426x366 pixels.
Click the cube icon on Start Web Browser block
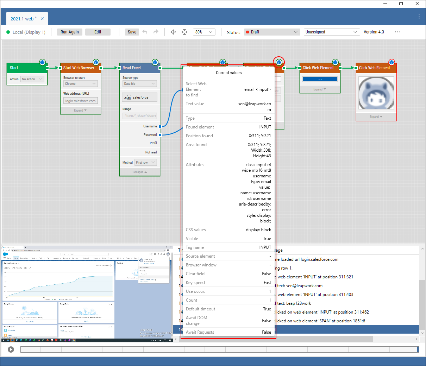coord(96,62)
